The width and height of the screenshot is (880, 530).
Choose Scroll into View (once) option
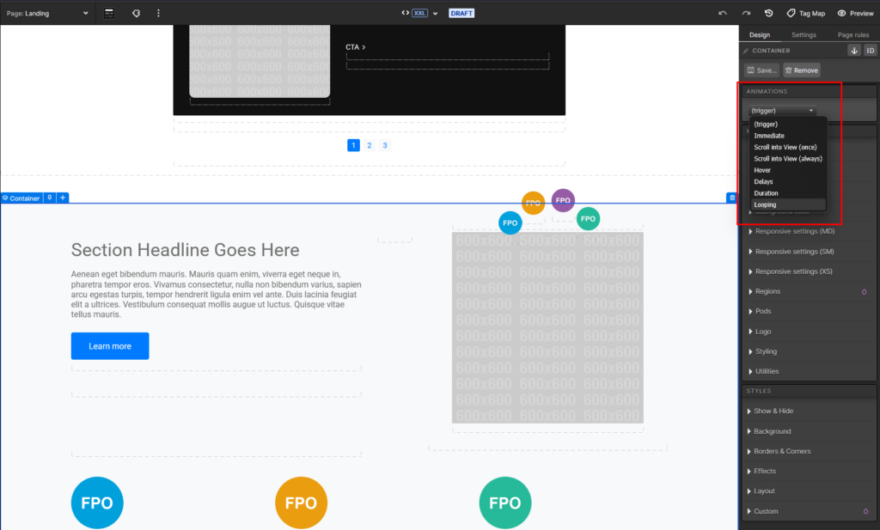[785, 148]
